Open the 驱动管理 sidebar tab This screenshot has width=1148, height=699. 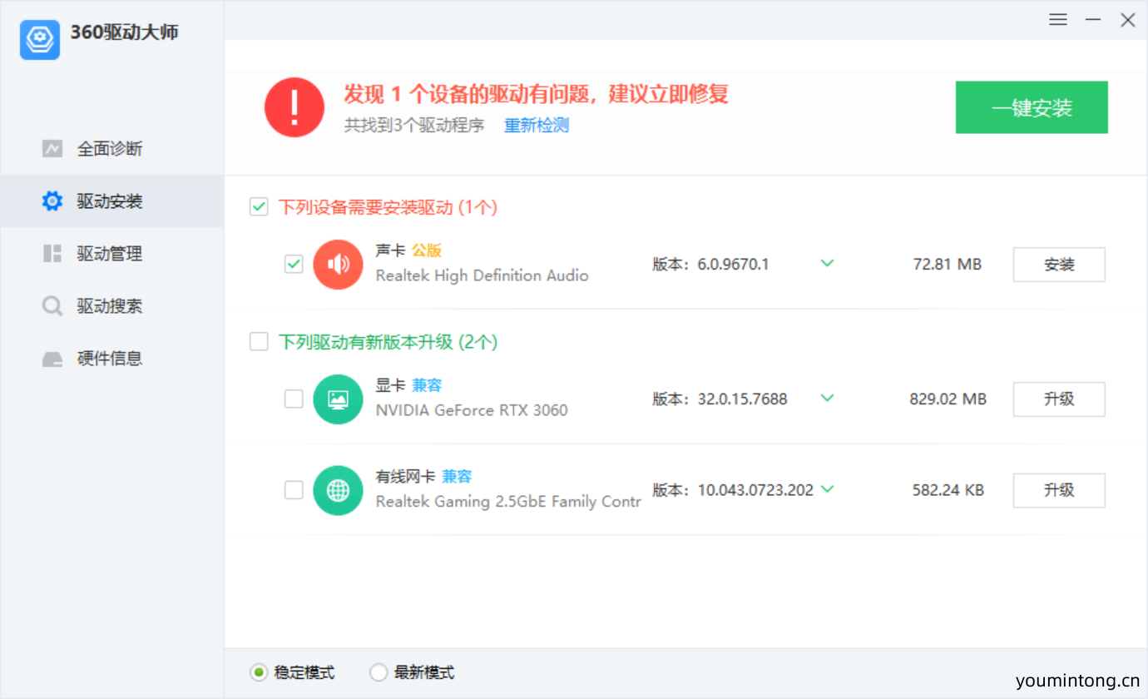coord(112,254)
